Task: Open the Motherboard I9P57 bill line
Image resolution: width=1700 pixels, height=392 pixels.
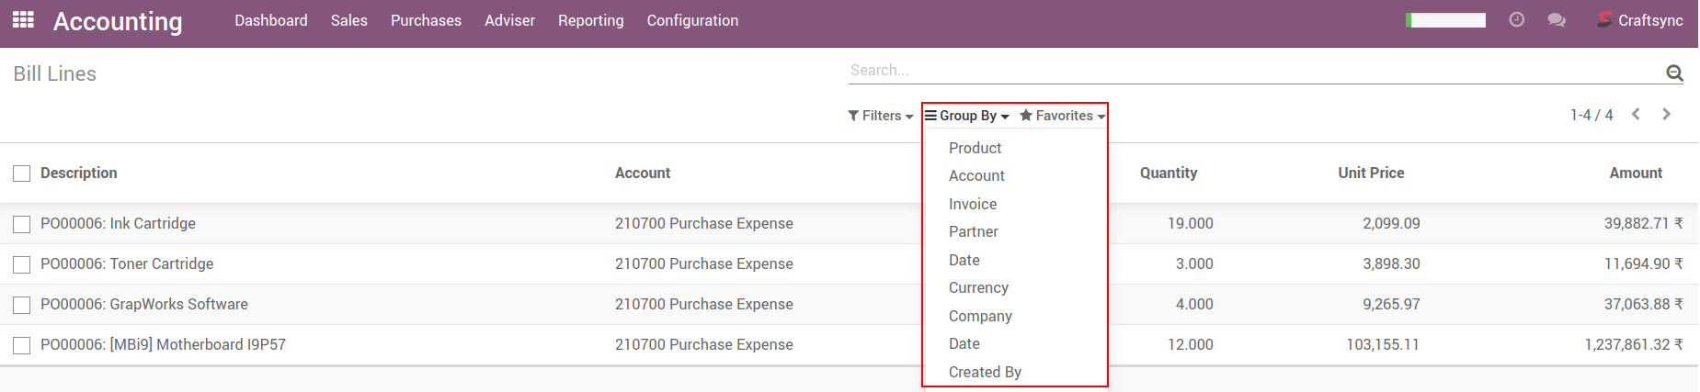Action: tap(163, 344)
